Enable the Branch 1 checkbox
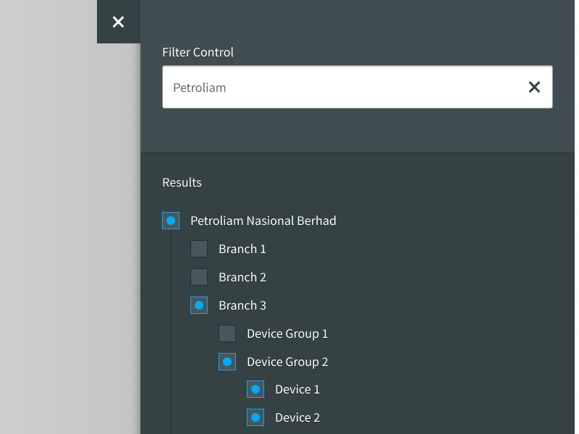 point(199,249)
